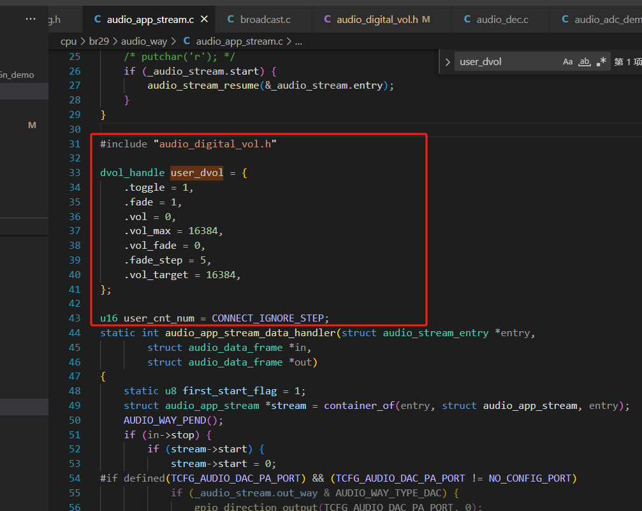642x511 pixels.
Task: Open the audio_way breadcrumb folder
Action: [x=143, y=41]
